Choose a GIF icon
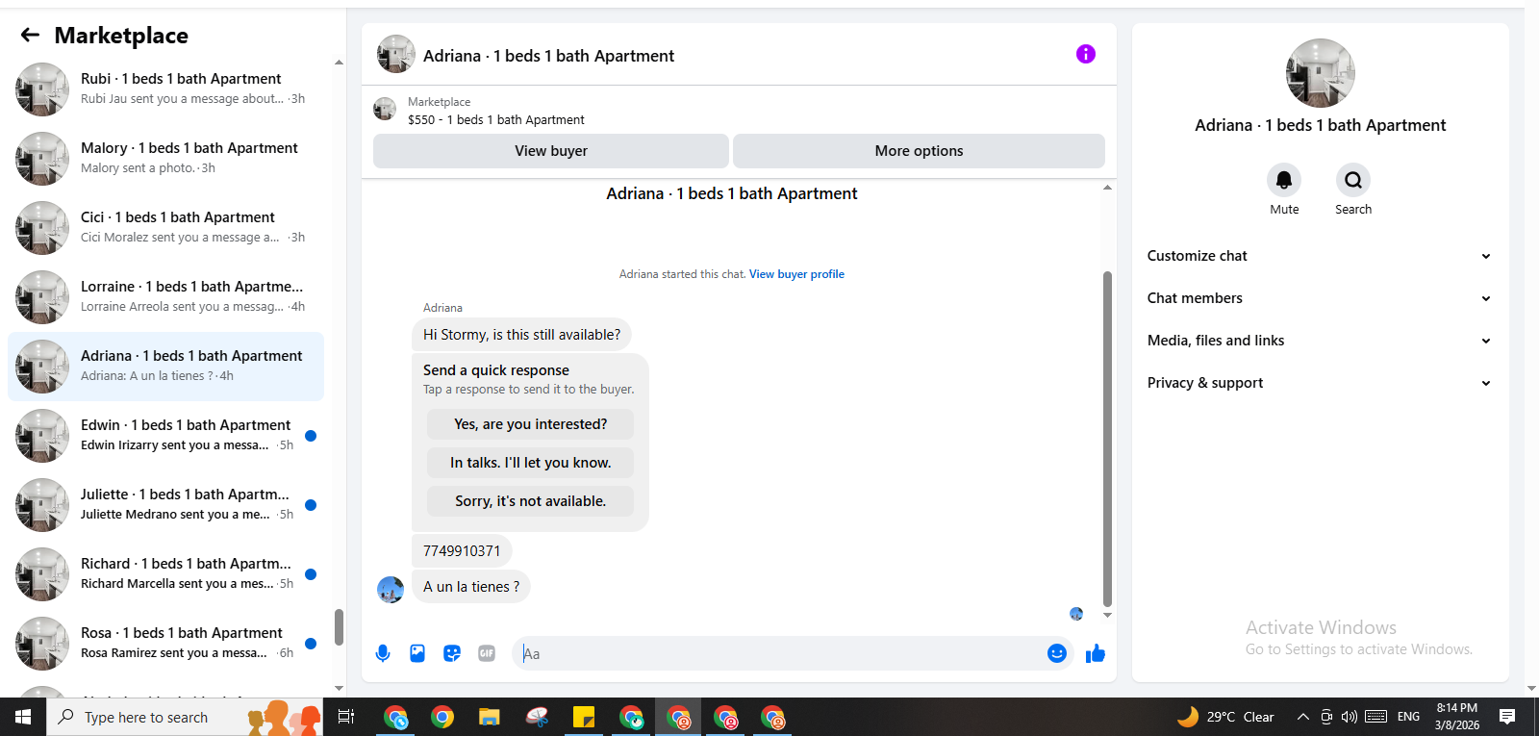1539x736 pixels. pos(487,653)
